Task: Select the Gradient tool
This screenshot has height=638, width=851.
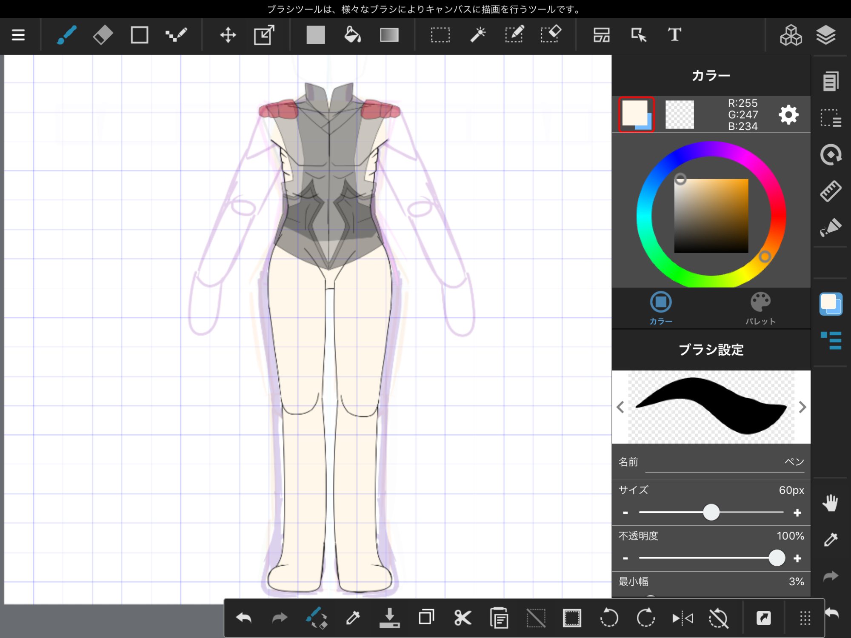Action: (389, 35)
